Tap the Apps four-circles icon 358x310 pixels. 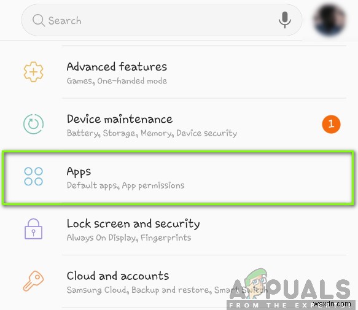point(33,176)
